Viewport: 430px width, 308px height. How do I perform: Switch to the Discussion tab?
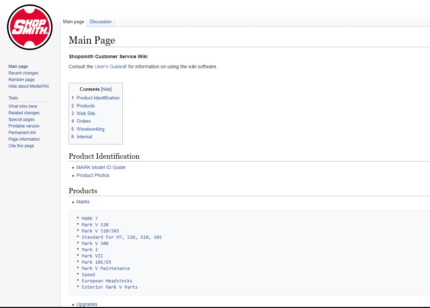coord(100,21)
